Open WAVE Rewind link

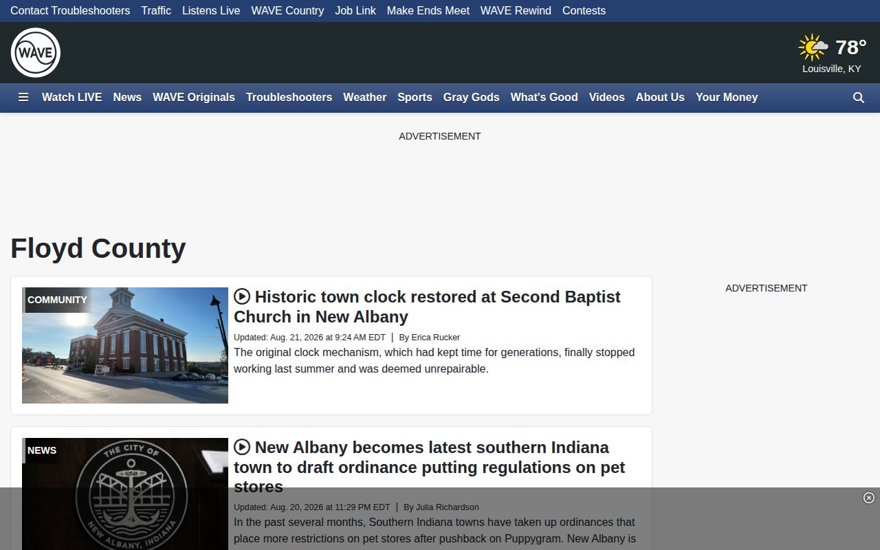[516, 10]
